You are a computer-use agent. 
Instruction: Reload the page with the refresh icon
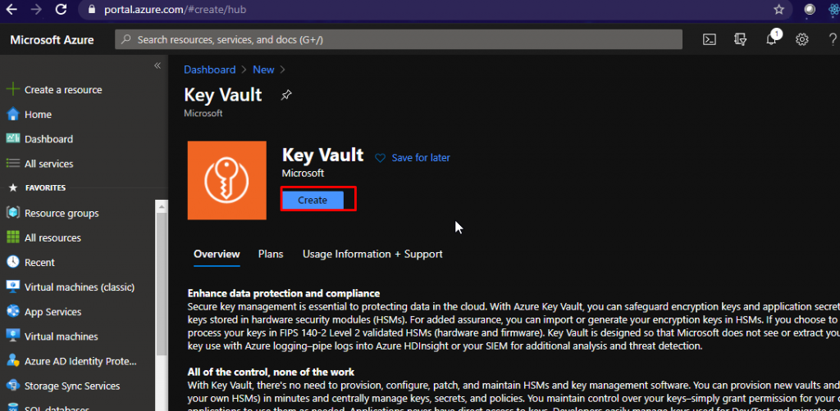[x=62, y=9]
